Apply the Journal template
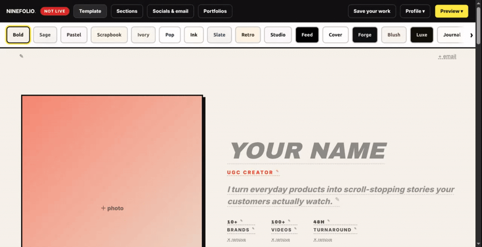The width and height of the screenshot is (482, 247). [x=451, y=35]
